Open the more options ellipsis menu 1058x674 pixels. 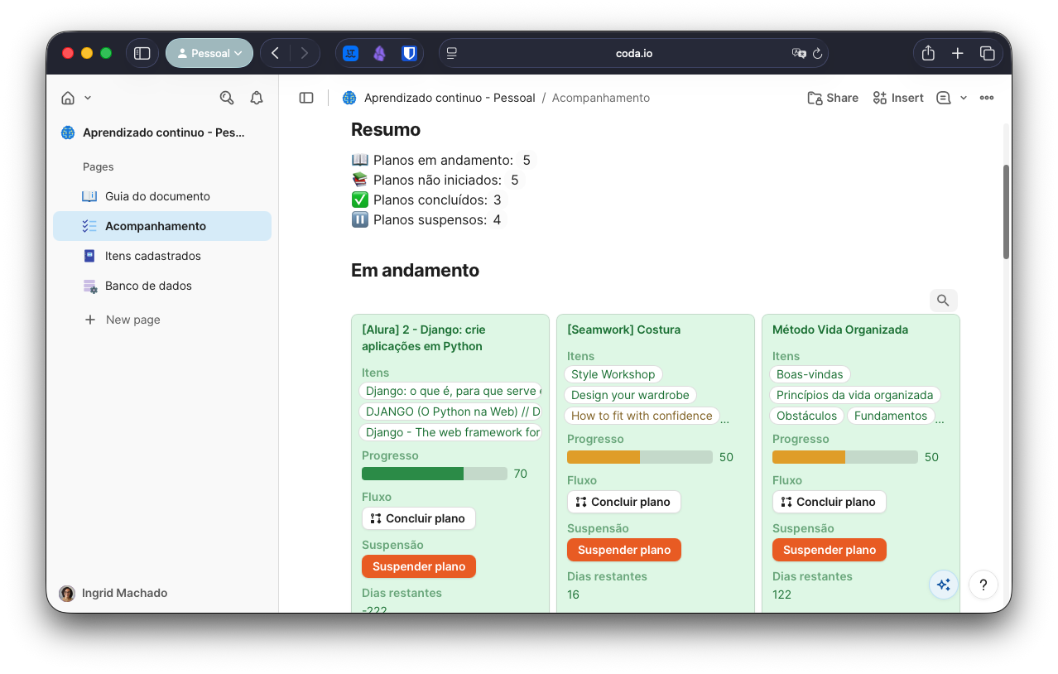[986, 98]
